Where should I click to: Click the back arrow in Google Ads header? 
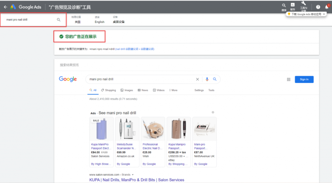point(5,7)
